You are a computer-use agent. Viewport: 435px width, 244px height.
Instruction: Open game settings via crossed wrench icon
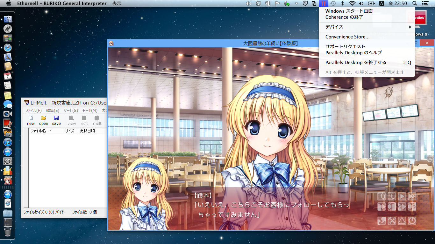(392, 220)
